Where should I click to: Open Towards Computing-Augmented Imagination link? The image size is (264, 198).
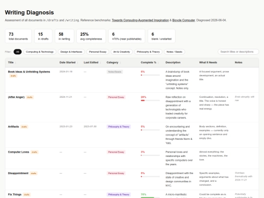click(140, 20)
